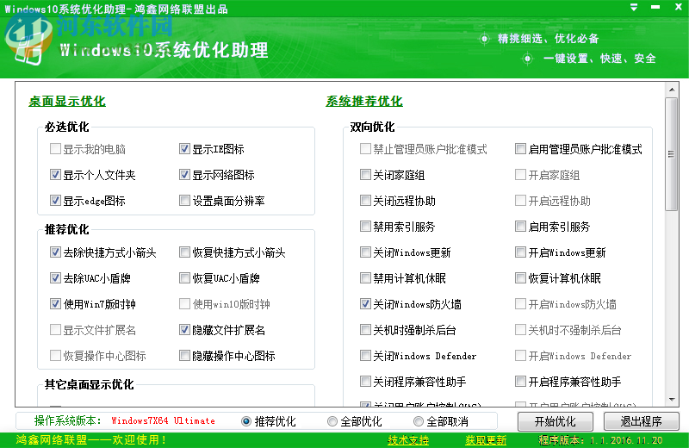Viewport: 689px width, 448px height.
Task: Select 推荐优化 radio option
Action: pyautogui.click(x=246, y=421)
